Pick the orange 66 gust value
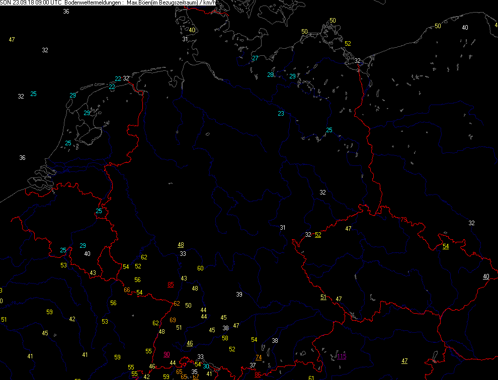 (x=127, y=290)
